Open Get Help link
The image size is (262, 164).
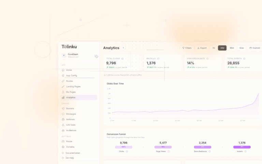click(x=68, y=158)
